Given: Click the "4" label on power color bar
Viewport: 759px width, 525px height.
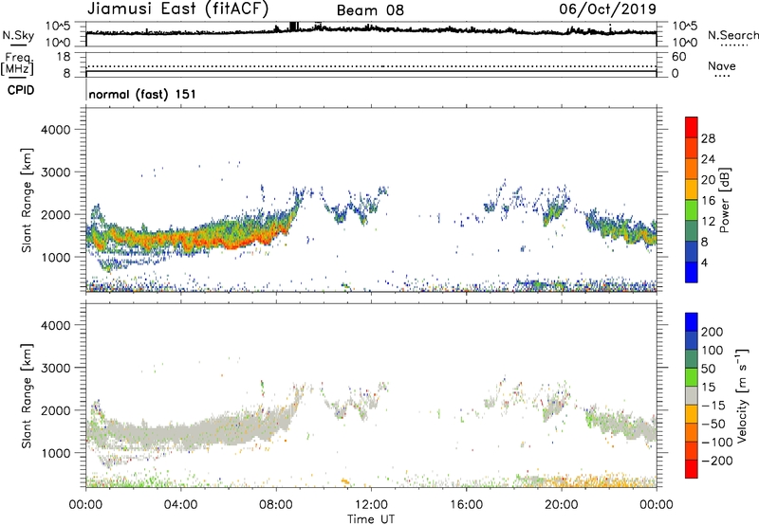Looking at the screenshot, I should pos(704,263).
